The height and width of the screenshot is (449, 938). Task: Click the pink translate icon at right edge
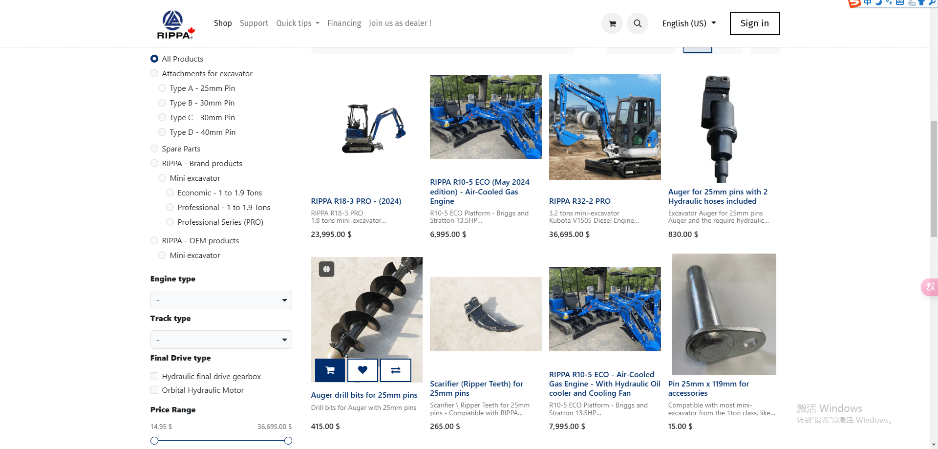(x=930, y=287)
